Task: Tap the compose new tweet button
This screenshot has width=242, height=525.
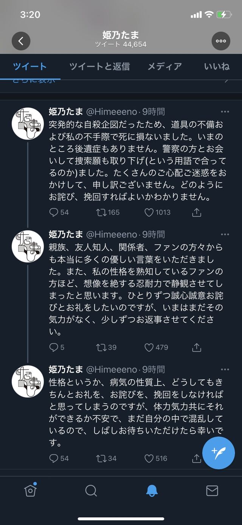Action: coord(219,453)
